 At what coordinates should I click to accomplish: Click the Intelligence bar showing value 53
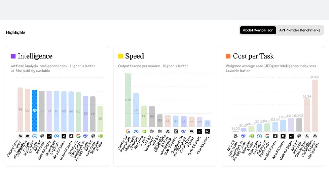(x=86, y=114)
